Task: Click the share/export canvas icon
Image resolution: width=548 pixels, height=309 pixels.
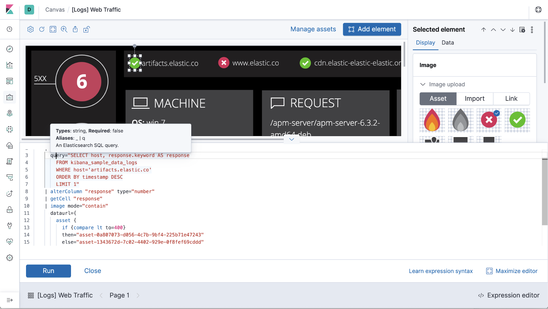Action: click(x=75, y=29)
